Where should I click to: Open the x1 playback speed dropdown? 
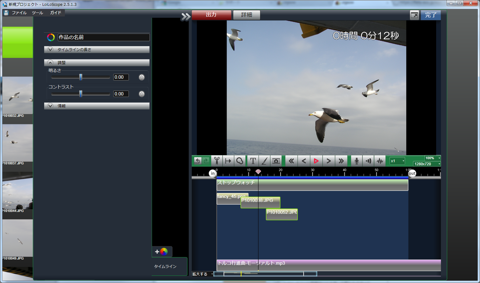[397, 161]
